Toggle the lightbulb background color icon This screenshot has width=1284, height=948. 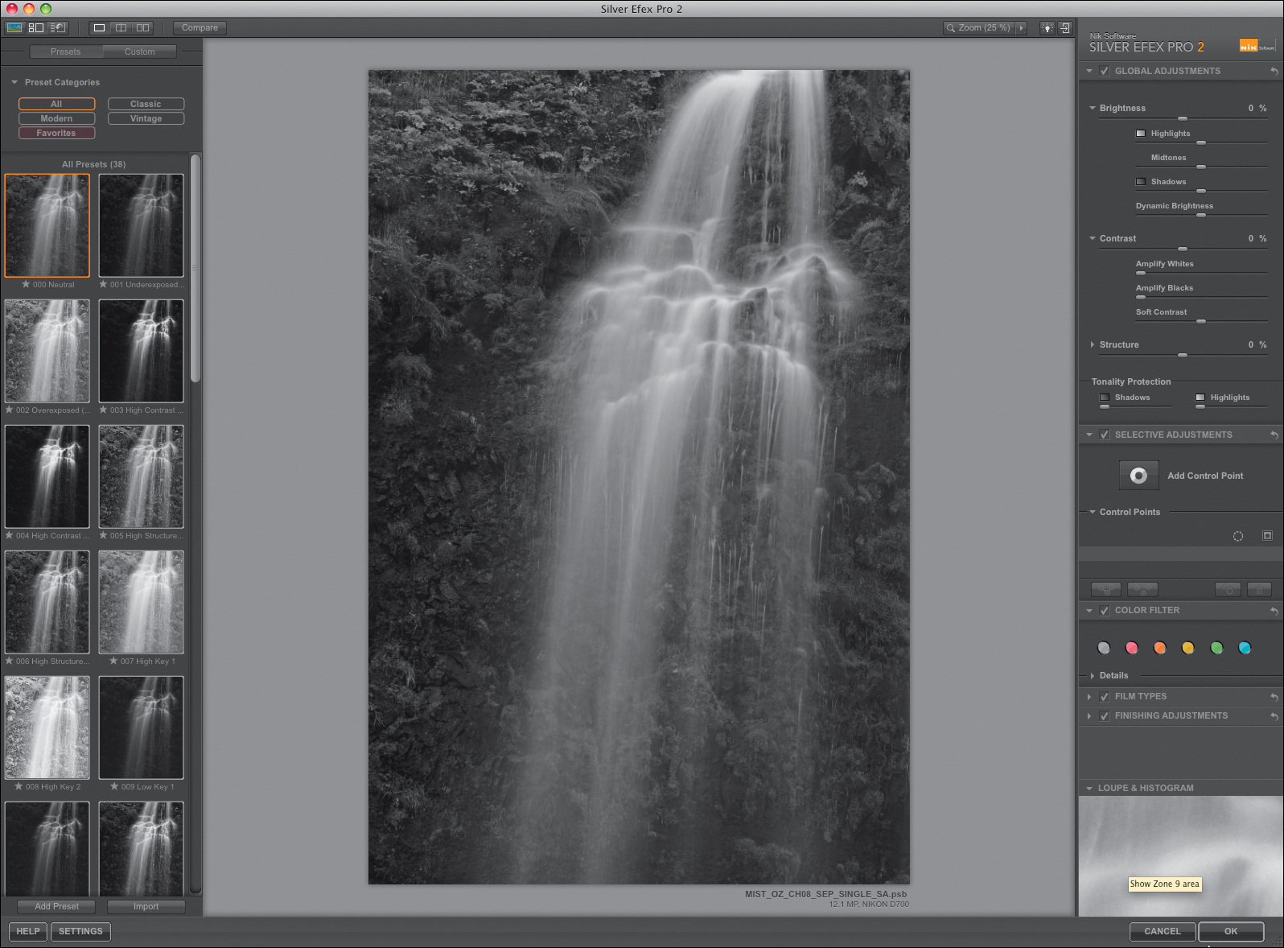[x=1047, y=28]
